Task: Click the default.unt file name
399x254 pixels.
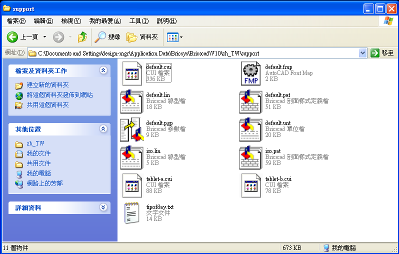Action: pos(278,123)
